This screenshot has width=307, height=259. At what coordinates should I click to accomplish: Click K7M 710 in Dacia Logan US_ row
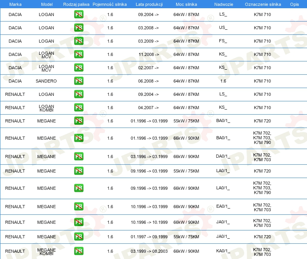click(262, 28)
